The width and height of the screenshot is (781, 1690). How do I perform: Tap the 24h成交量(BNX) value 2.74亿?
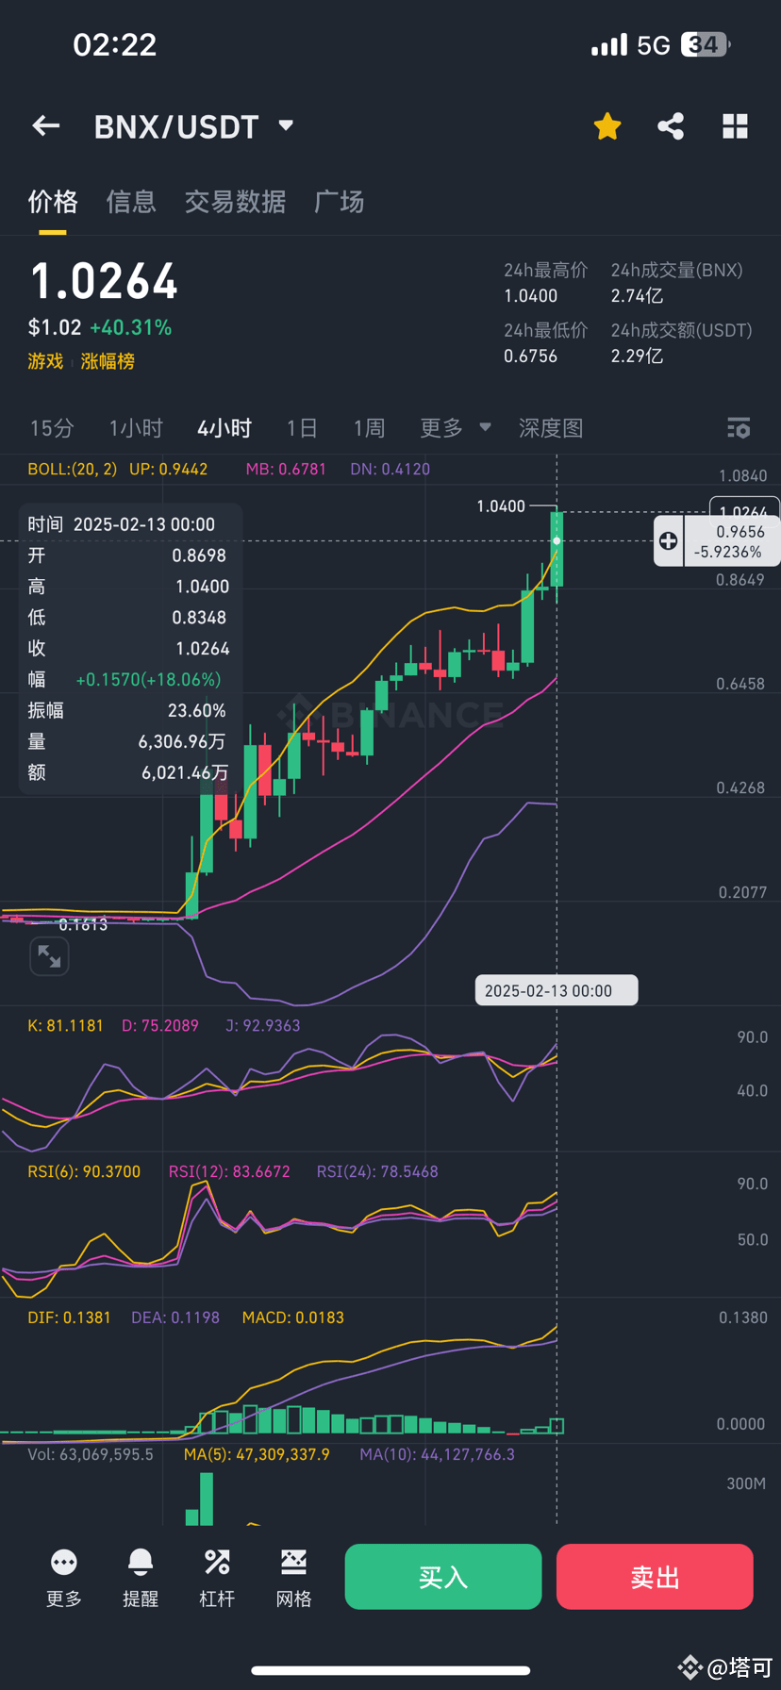[x=637, y=296]
